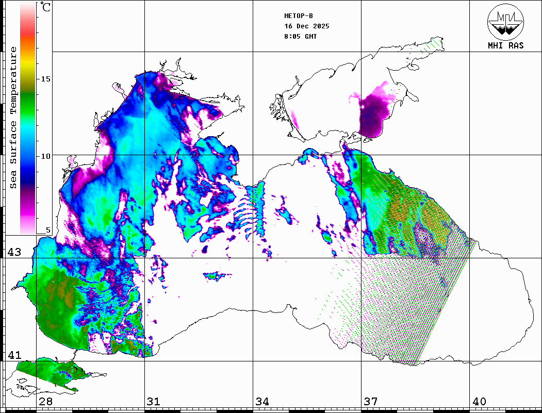Click the longitude 37 axis label
This screenshot has height=413, width=542.
point(371,402)
